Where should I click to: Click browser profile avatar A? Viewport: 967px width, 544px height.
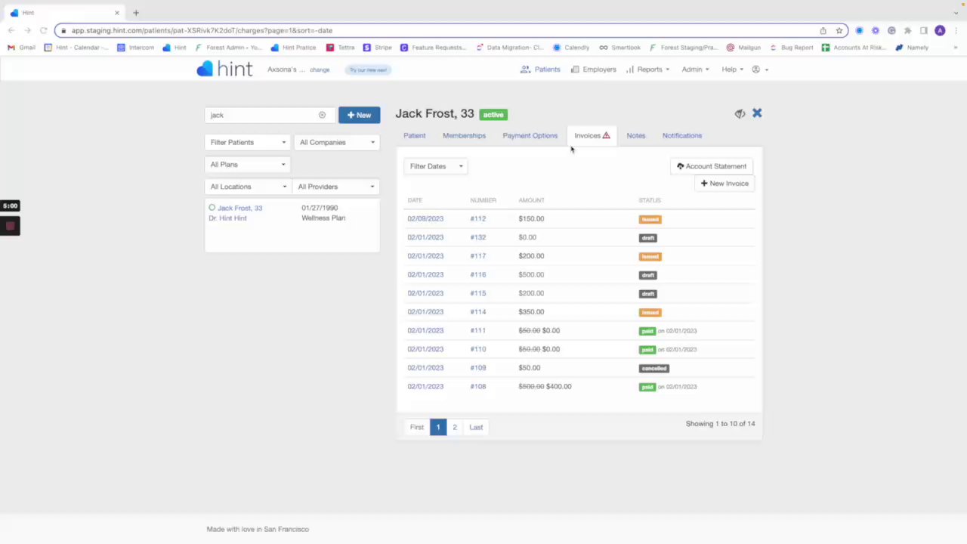[940, 30]
